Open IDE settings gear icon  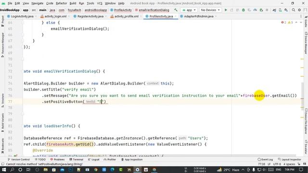point(299,10)
